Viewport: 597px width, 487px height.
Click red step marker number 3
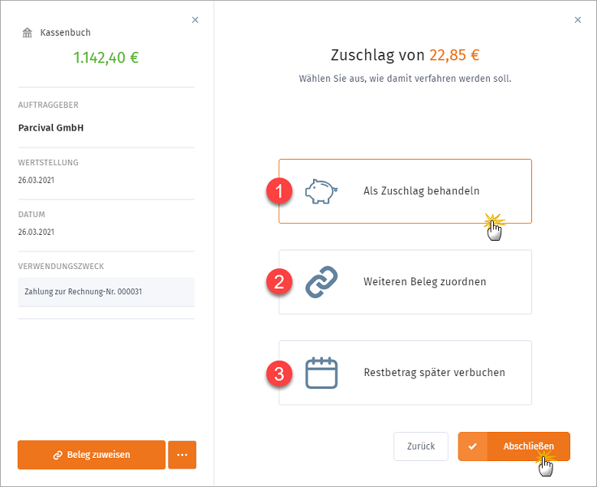279,374
